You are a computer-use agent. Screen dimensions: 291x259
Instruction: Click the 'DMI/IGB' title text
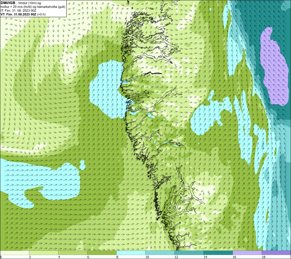tap(8, 3)
